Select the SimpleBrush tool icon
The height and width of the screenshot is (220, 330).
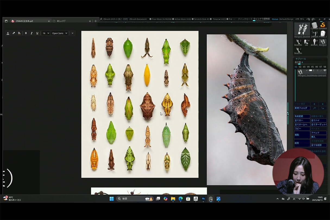323,25
